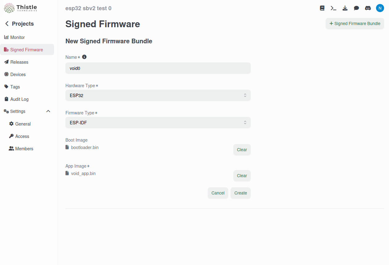Click the Create button

coord(241,193)
